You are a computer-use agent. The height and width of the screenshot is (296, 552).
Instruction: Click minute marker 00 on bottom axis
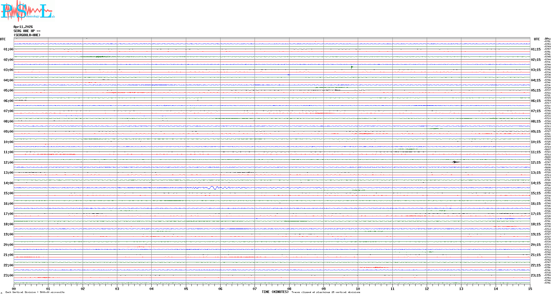click(x=14, y=289)
